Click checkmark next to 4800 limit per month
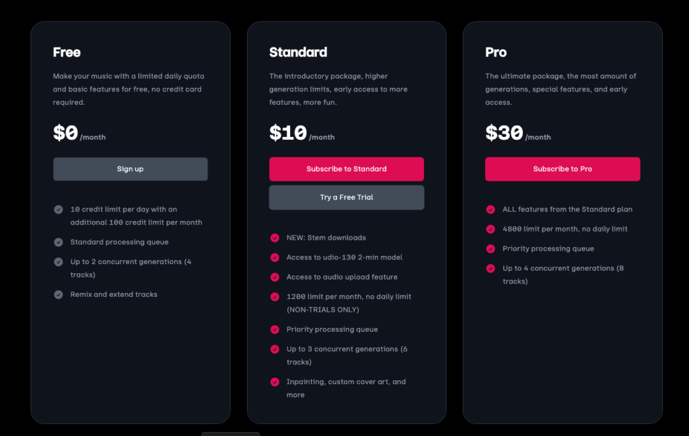This screenshot has width=689, height=436. 491,229
